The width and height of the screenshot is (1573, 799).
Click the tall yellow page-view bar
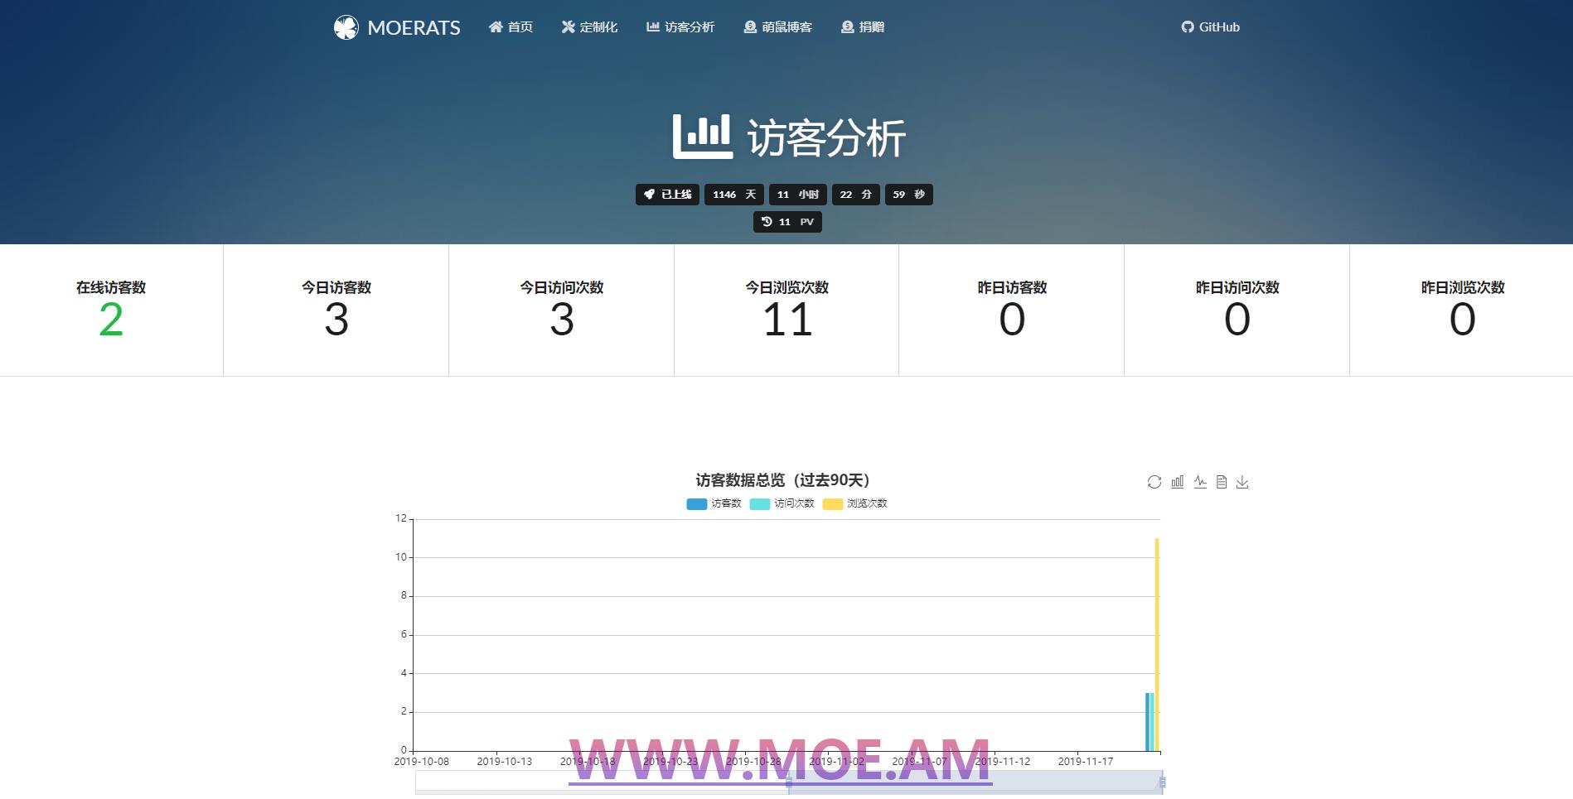(1157, 645)
